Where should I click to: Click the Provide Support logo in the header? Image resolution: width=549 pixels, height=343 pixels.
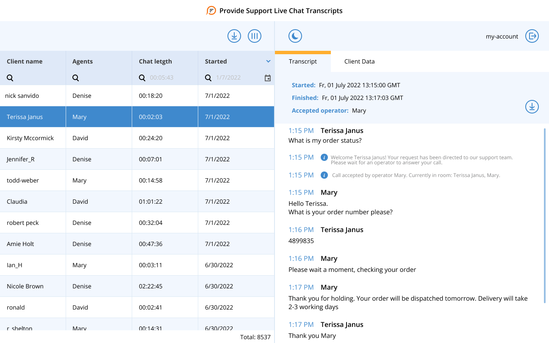(211, 11)
